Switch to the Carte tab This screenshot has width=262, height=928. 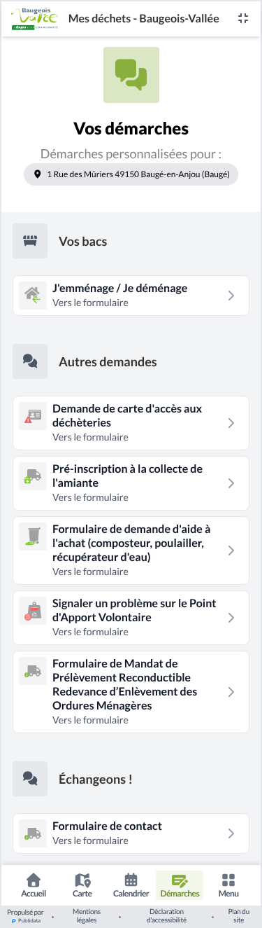pyautogui.click(x=82, y=885)
